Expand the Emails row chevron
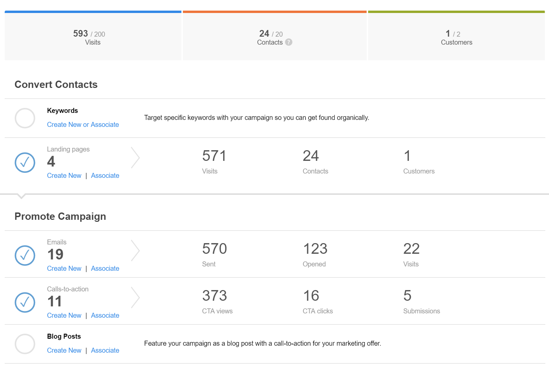This screenshot has height=368, width=549. 135,250
